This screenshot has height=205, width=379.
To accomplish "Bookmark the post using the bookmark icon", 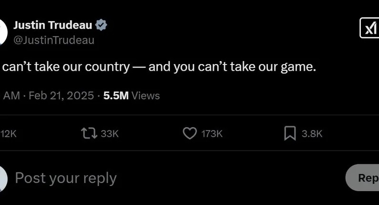I will [290, 133].
